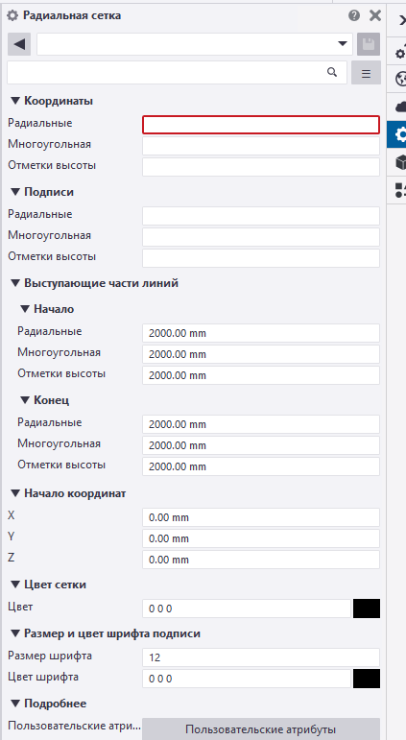
Task: Collapse the Выступающие части линий section
Action: click(x=15, y=283)
